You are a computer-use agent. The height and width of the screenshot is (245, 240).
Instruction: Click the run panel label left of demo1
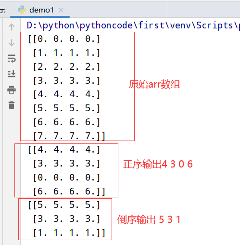(x=3, y=10)
